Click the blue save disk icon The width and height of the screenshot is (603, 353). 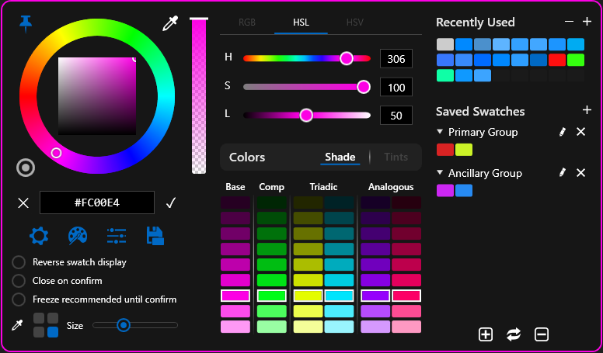tap(155, 236)
